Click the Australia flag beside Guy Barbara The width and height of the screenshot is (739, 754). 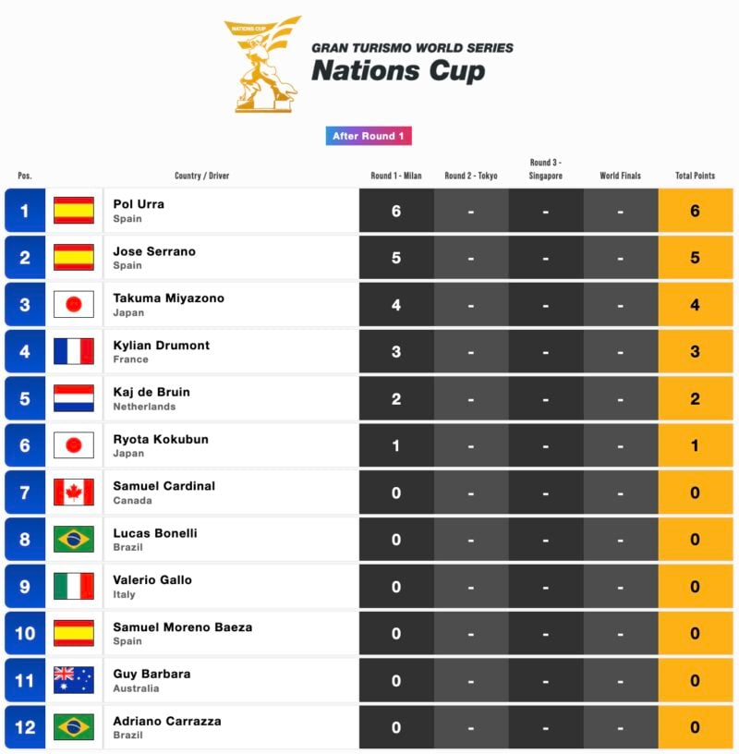click(74, 680)
